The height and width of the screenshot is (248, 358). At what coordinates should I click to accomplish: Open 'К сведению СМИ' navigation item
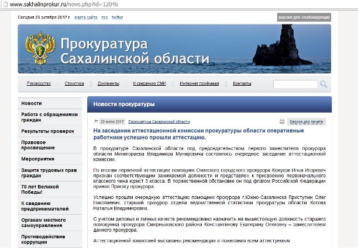[x=149, y=83]
